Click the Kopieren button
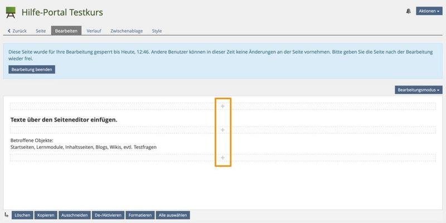This screenshot has width=446, height=223. (x=46, y=215)
